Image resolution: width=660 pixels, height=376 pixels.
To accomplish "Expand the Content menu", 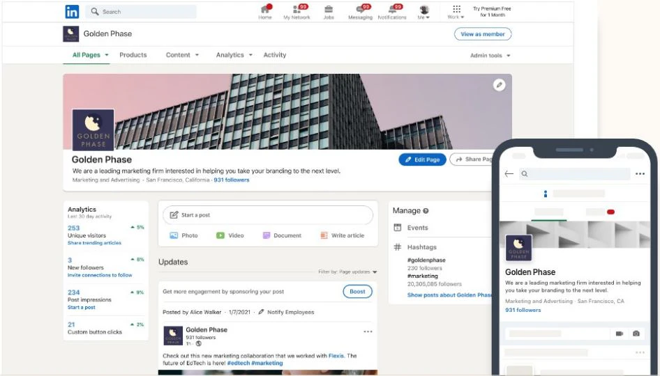I will point(182,55).
